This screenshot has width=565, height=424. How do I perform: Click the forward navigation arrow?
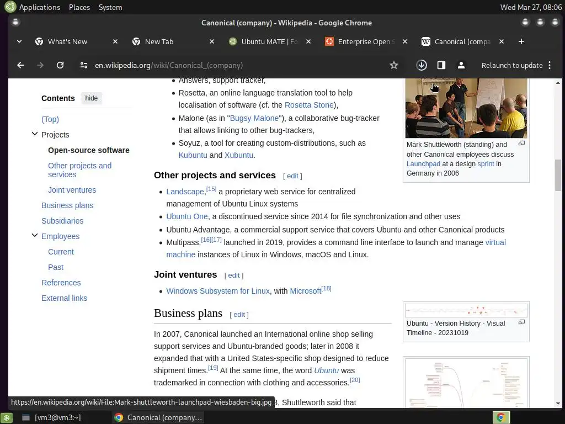click(40, 65)
